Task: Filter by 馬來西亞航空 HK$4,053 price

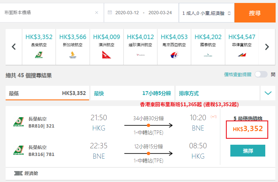Action: point(174,37)
